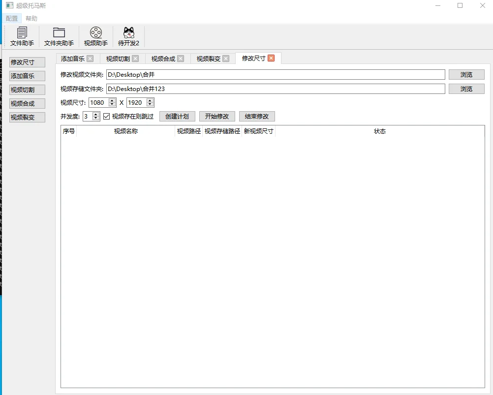Click the 视频路径 column header
Image resolution: width=493 pixels, height=395 pixels.
pyautogui.click(x=188, y=131)
